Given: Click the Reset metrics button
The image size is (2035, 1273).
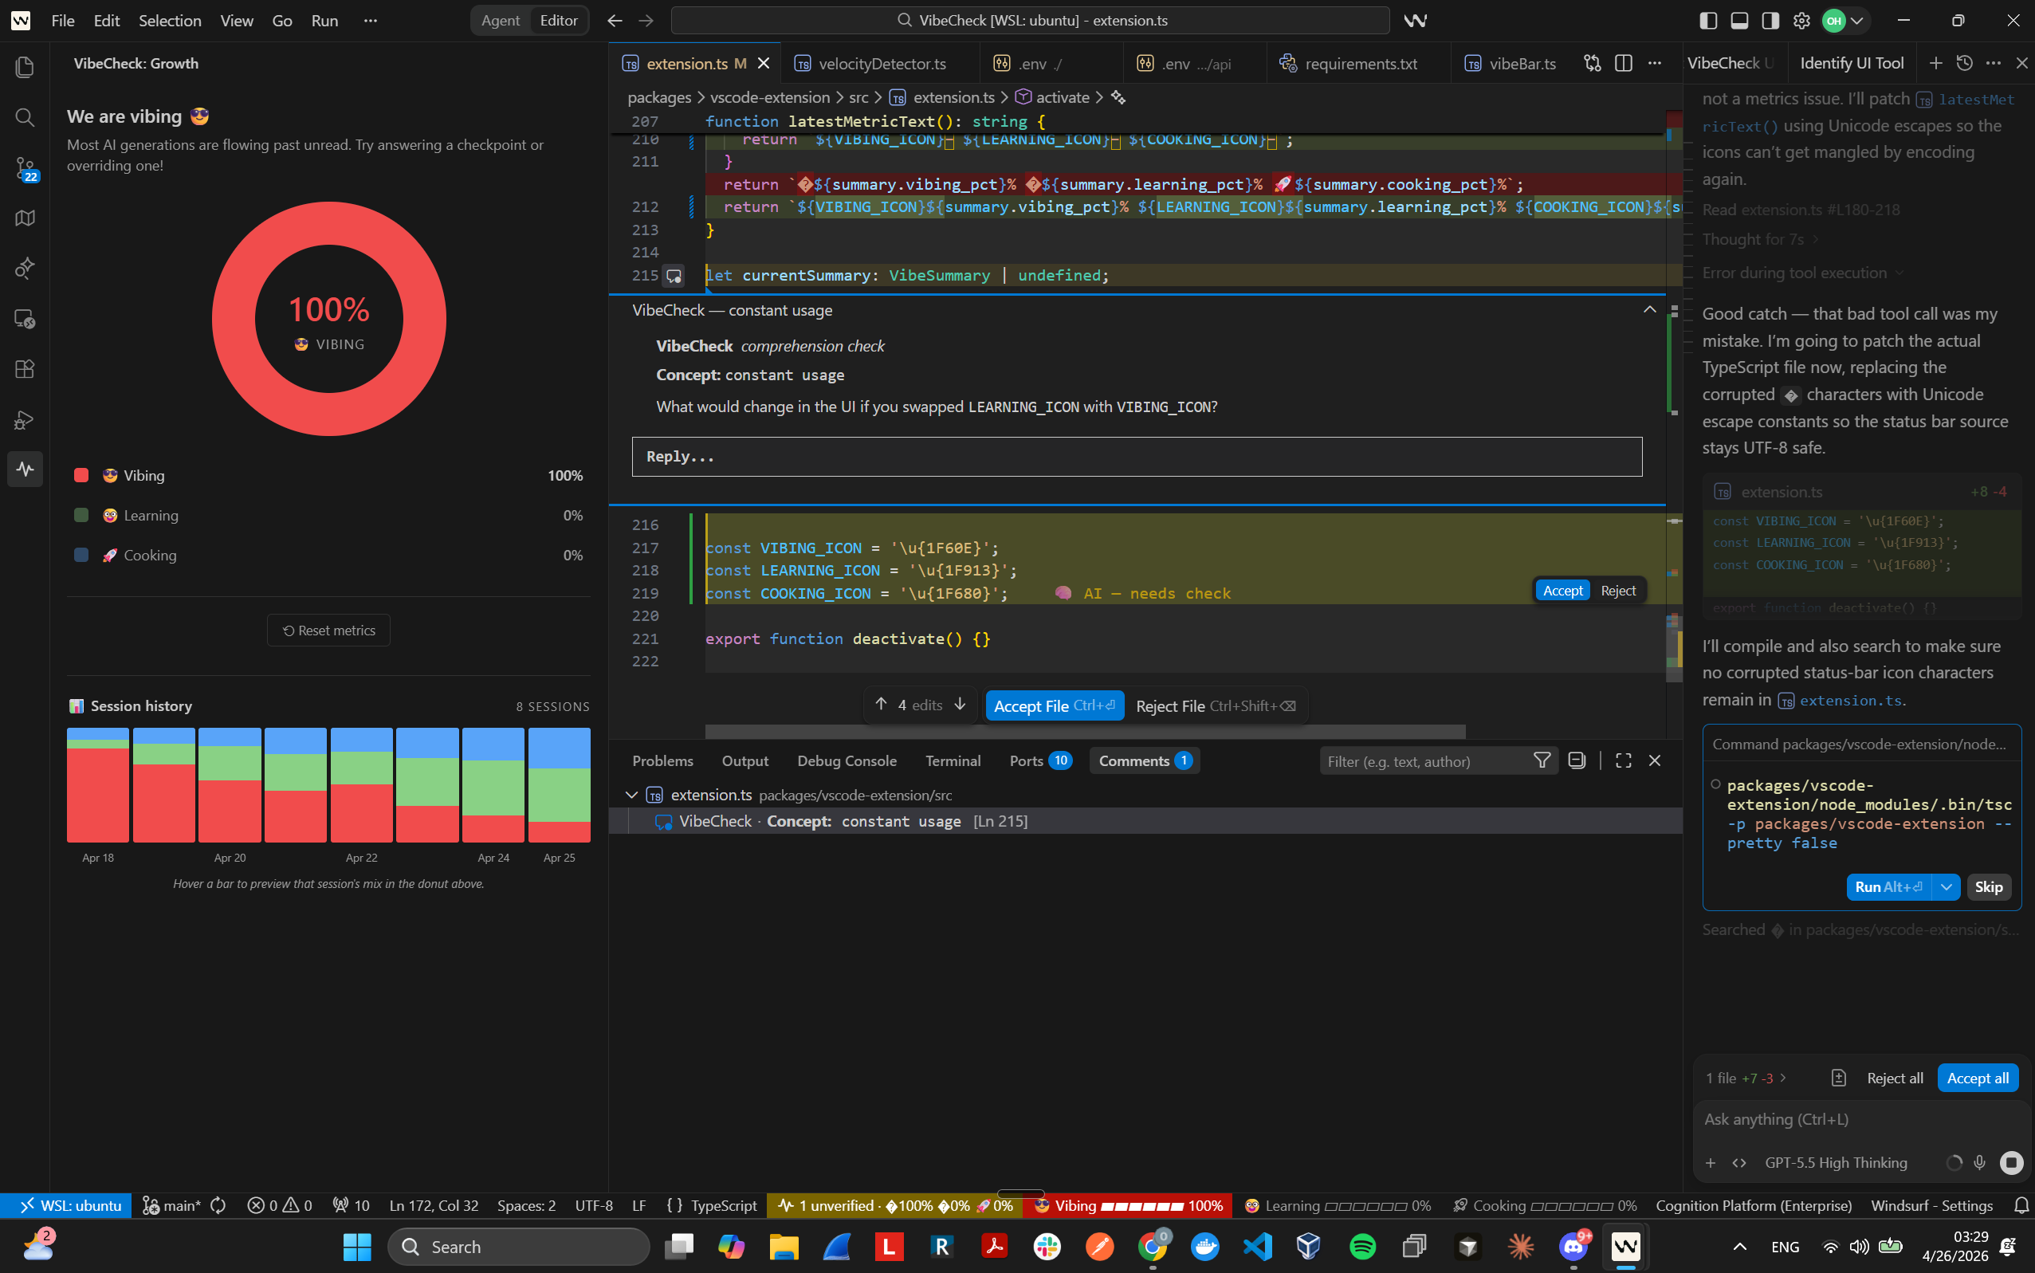Looking at the screenshot, I should coord(328,631).
